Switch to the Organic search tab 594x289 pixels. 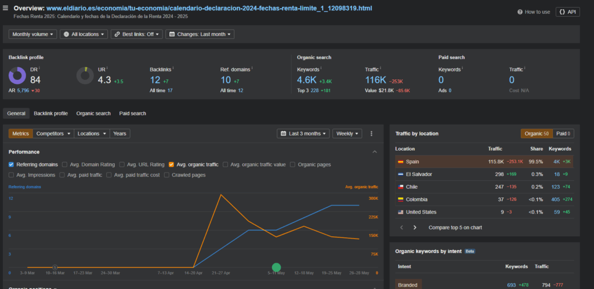pyautogui.click(x=93, y=114)
